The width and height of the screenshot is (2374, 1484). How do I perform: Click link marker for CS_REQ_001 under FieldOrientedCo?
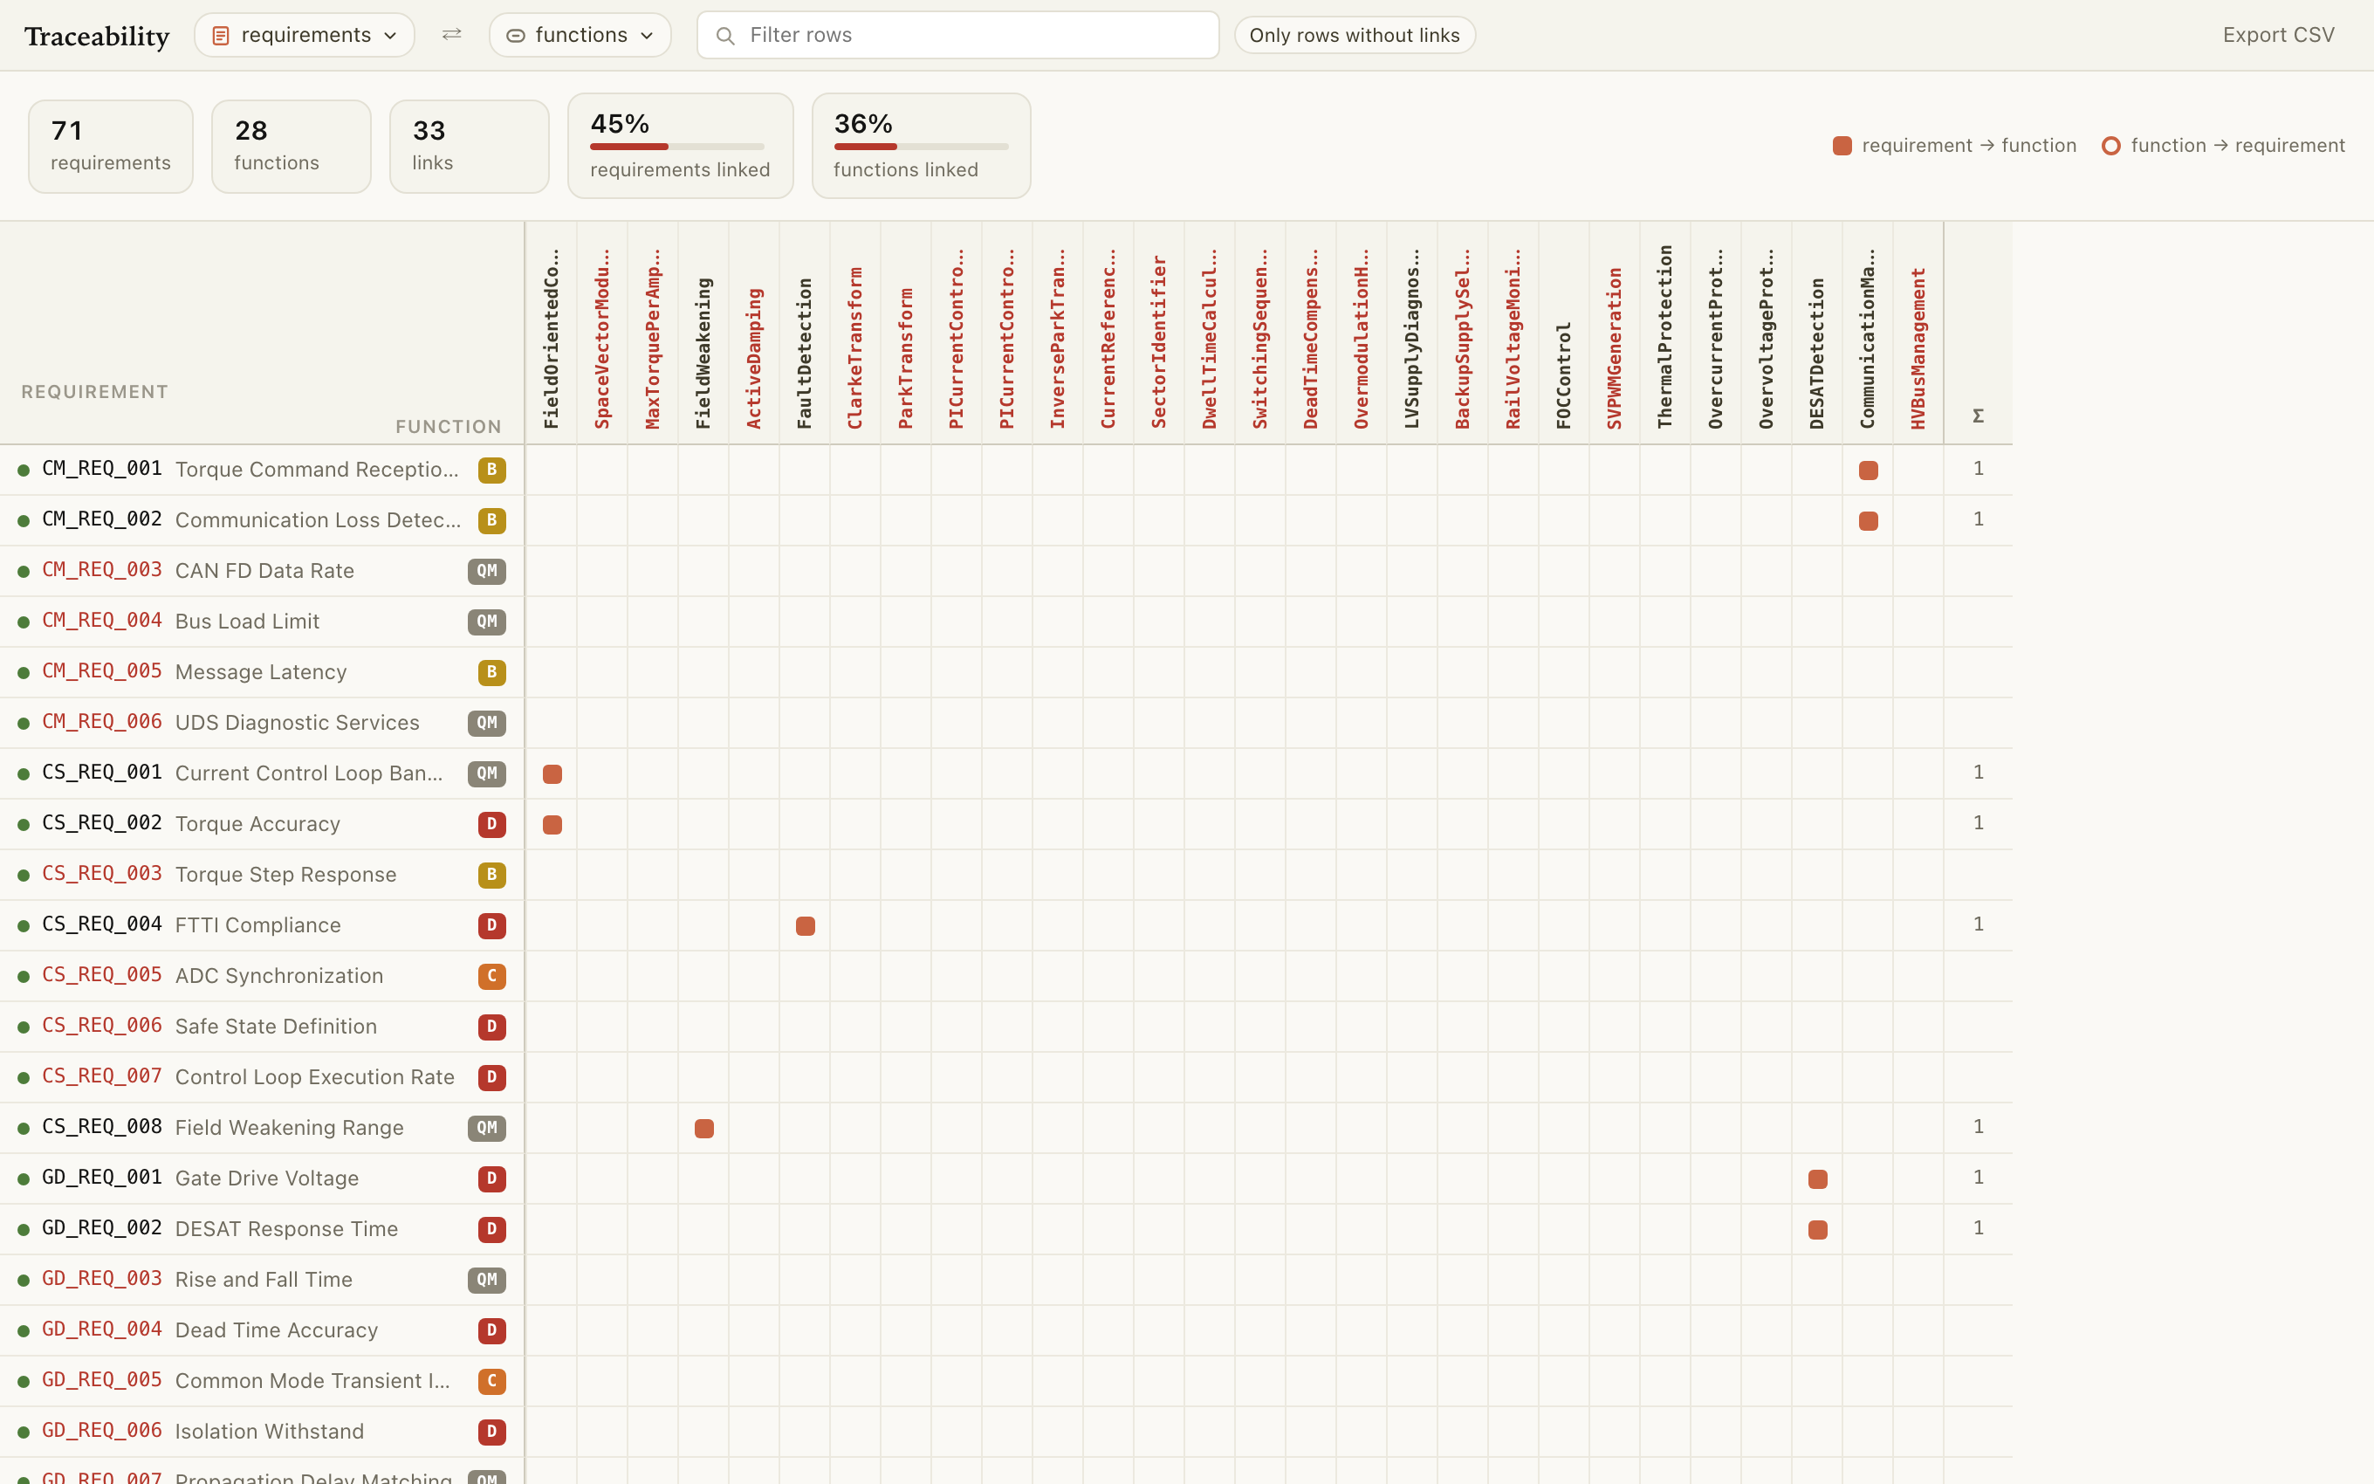tap(552, 773)
